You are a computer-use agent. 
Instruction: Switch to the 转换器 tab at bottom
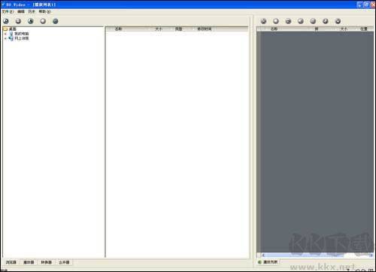click(47, 262)
